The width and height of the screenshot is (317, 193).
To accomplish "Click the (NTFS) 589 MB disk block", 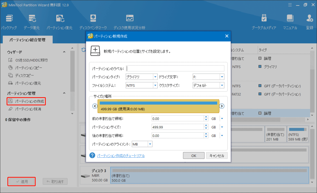I will pyautogui.click(x=298, y=134).
